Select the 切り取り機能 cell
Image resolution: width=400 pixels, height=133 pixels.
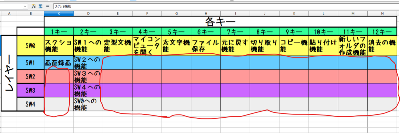point(264,46)
